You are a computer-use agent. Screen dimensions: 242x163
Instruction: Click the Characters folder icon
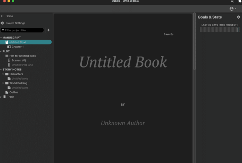pos(7,74)
